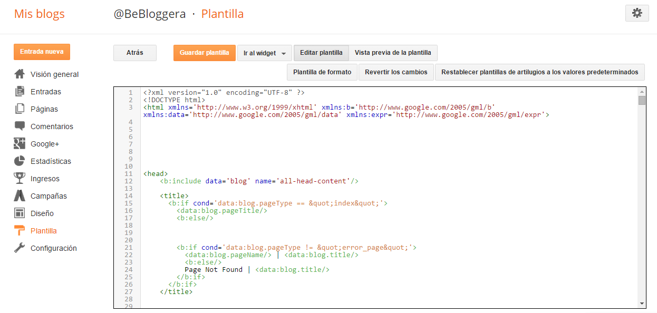Click Revertir los cambios button

(396, 72)
